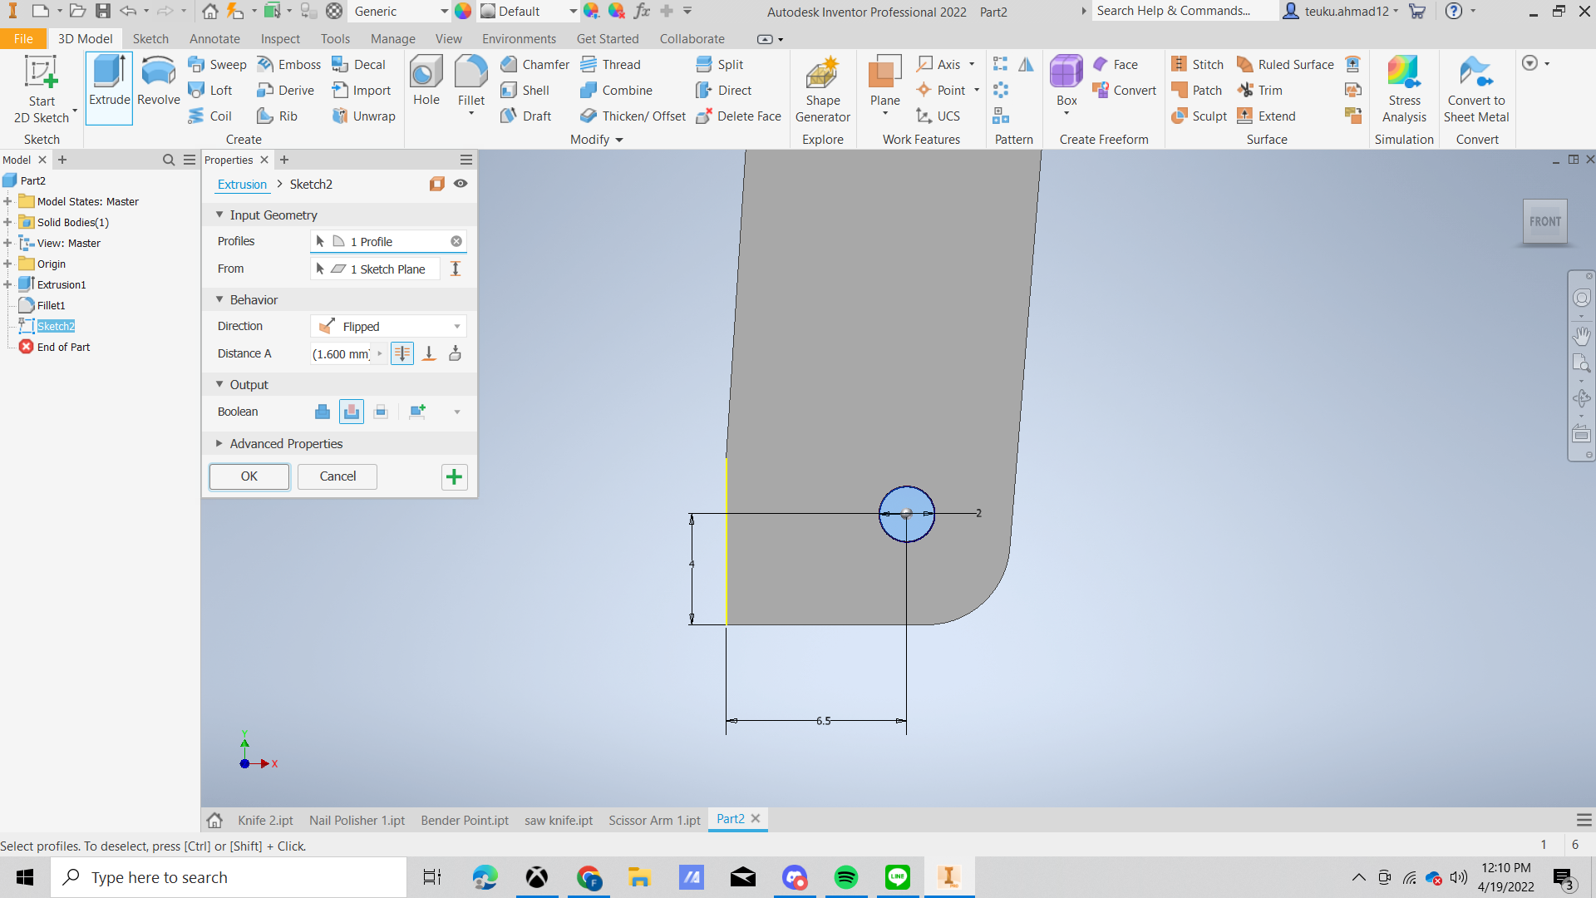Toggle sketch visibility eye icon

click(x=461, y=184)
